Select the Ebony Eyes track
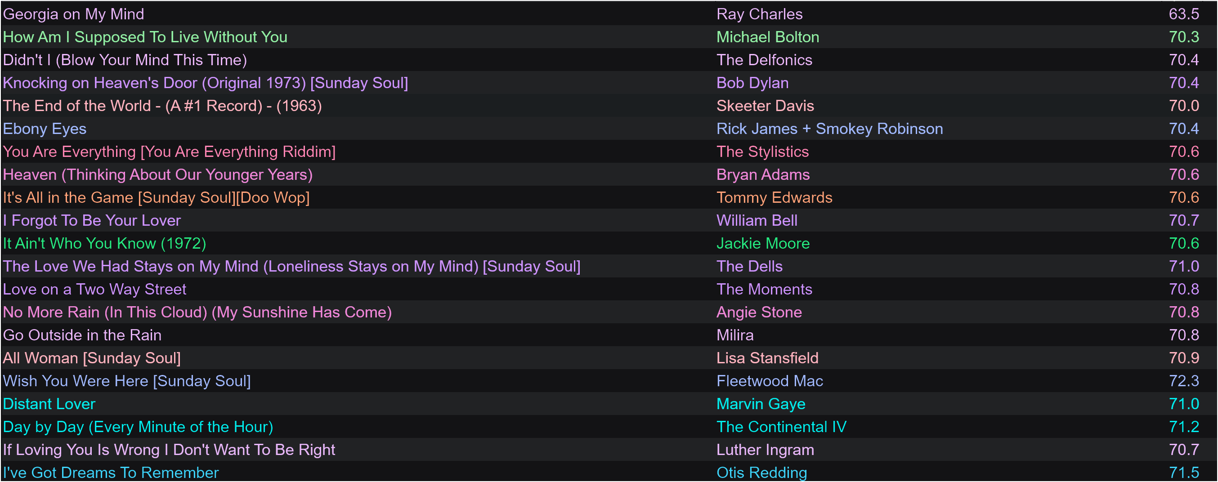The width and height of the screenshot is (1218, 482). pyautogui.click(x=609, y=129)
